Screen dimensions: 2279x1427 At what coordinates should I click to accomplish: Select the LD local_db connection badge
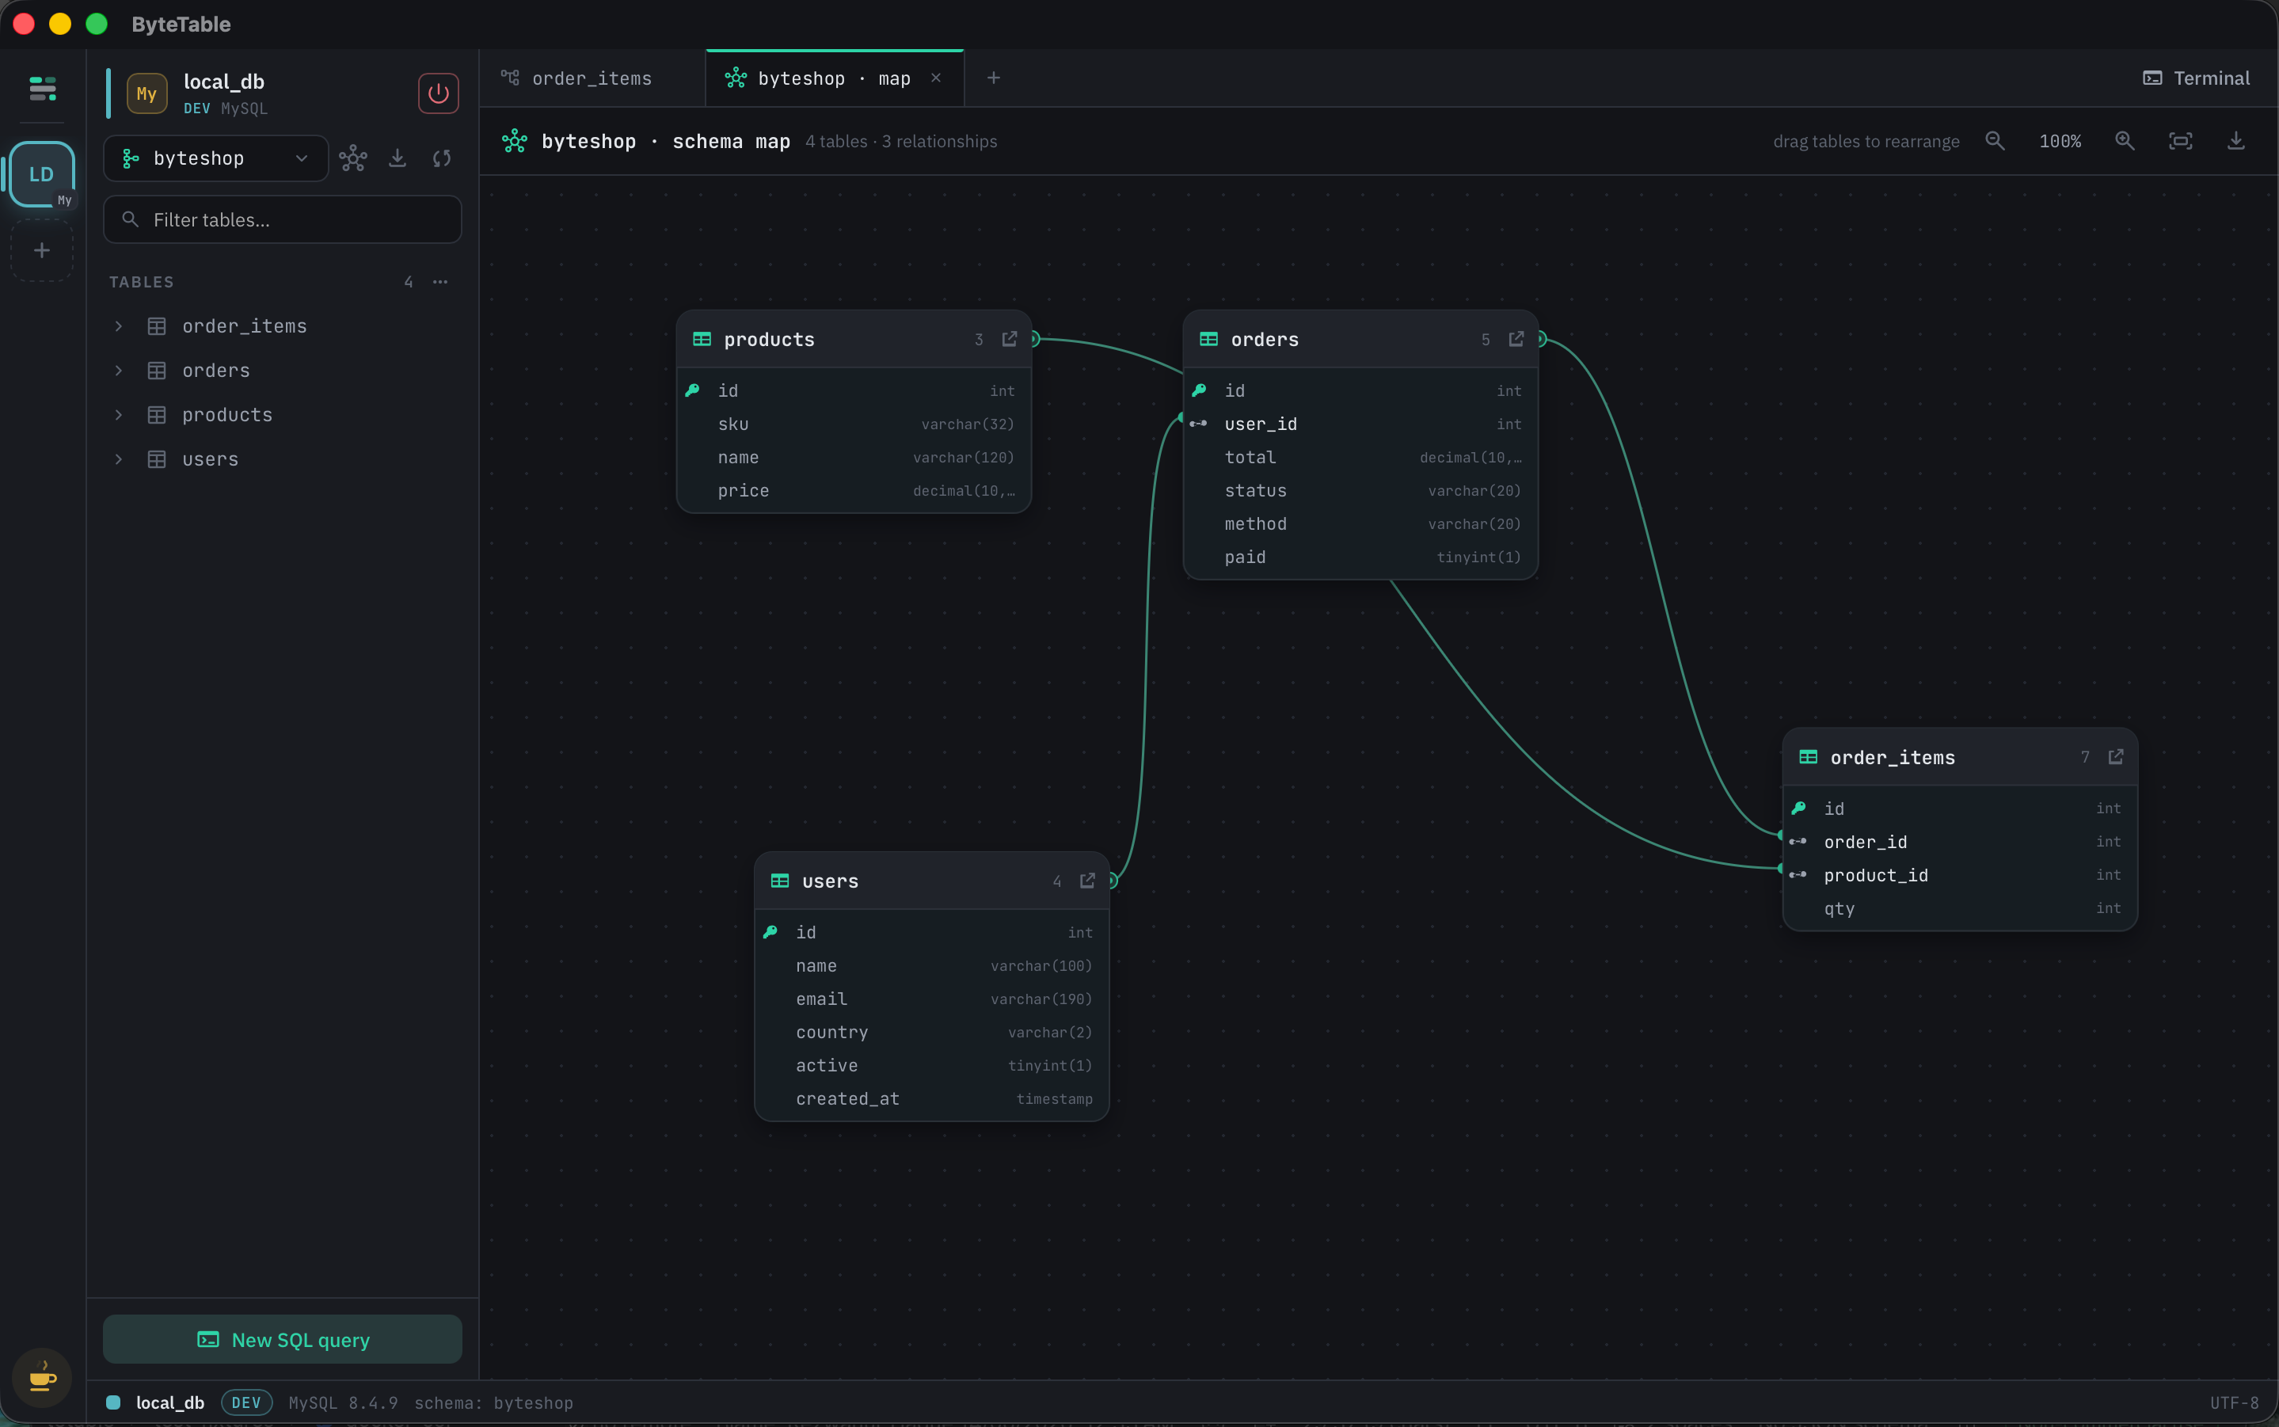point(41,174)
